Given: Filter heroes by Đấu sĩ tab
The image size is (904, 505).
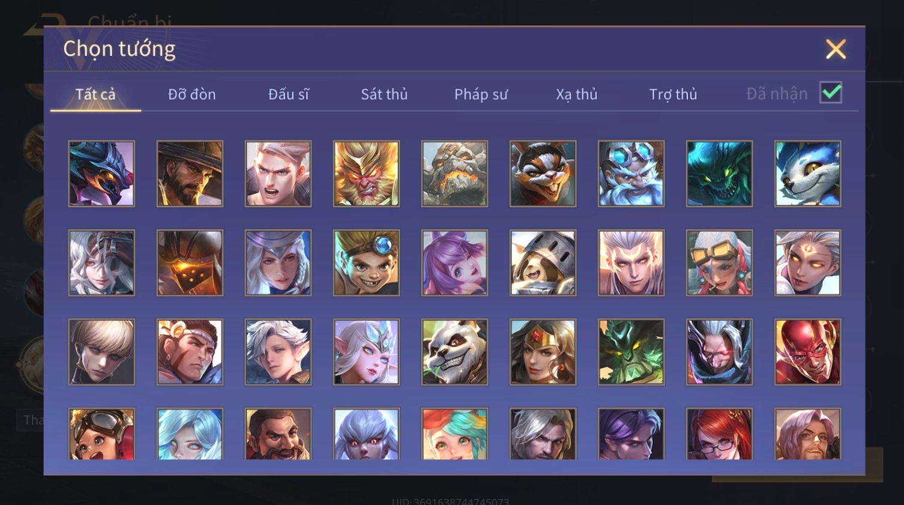Looking at the screenshot, I should (288, 94).
